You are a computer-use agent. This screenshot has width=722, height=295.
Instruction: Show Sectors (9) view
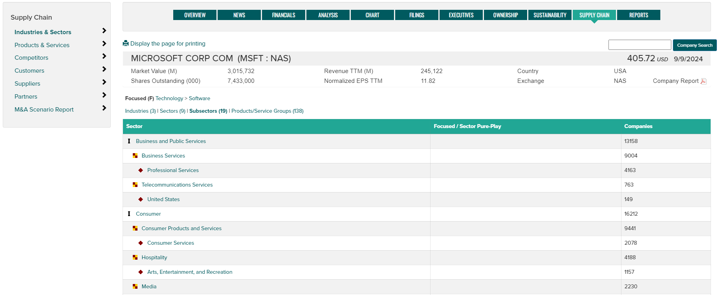click(x=172, y=111)
